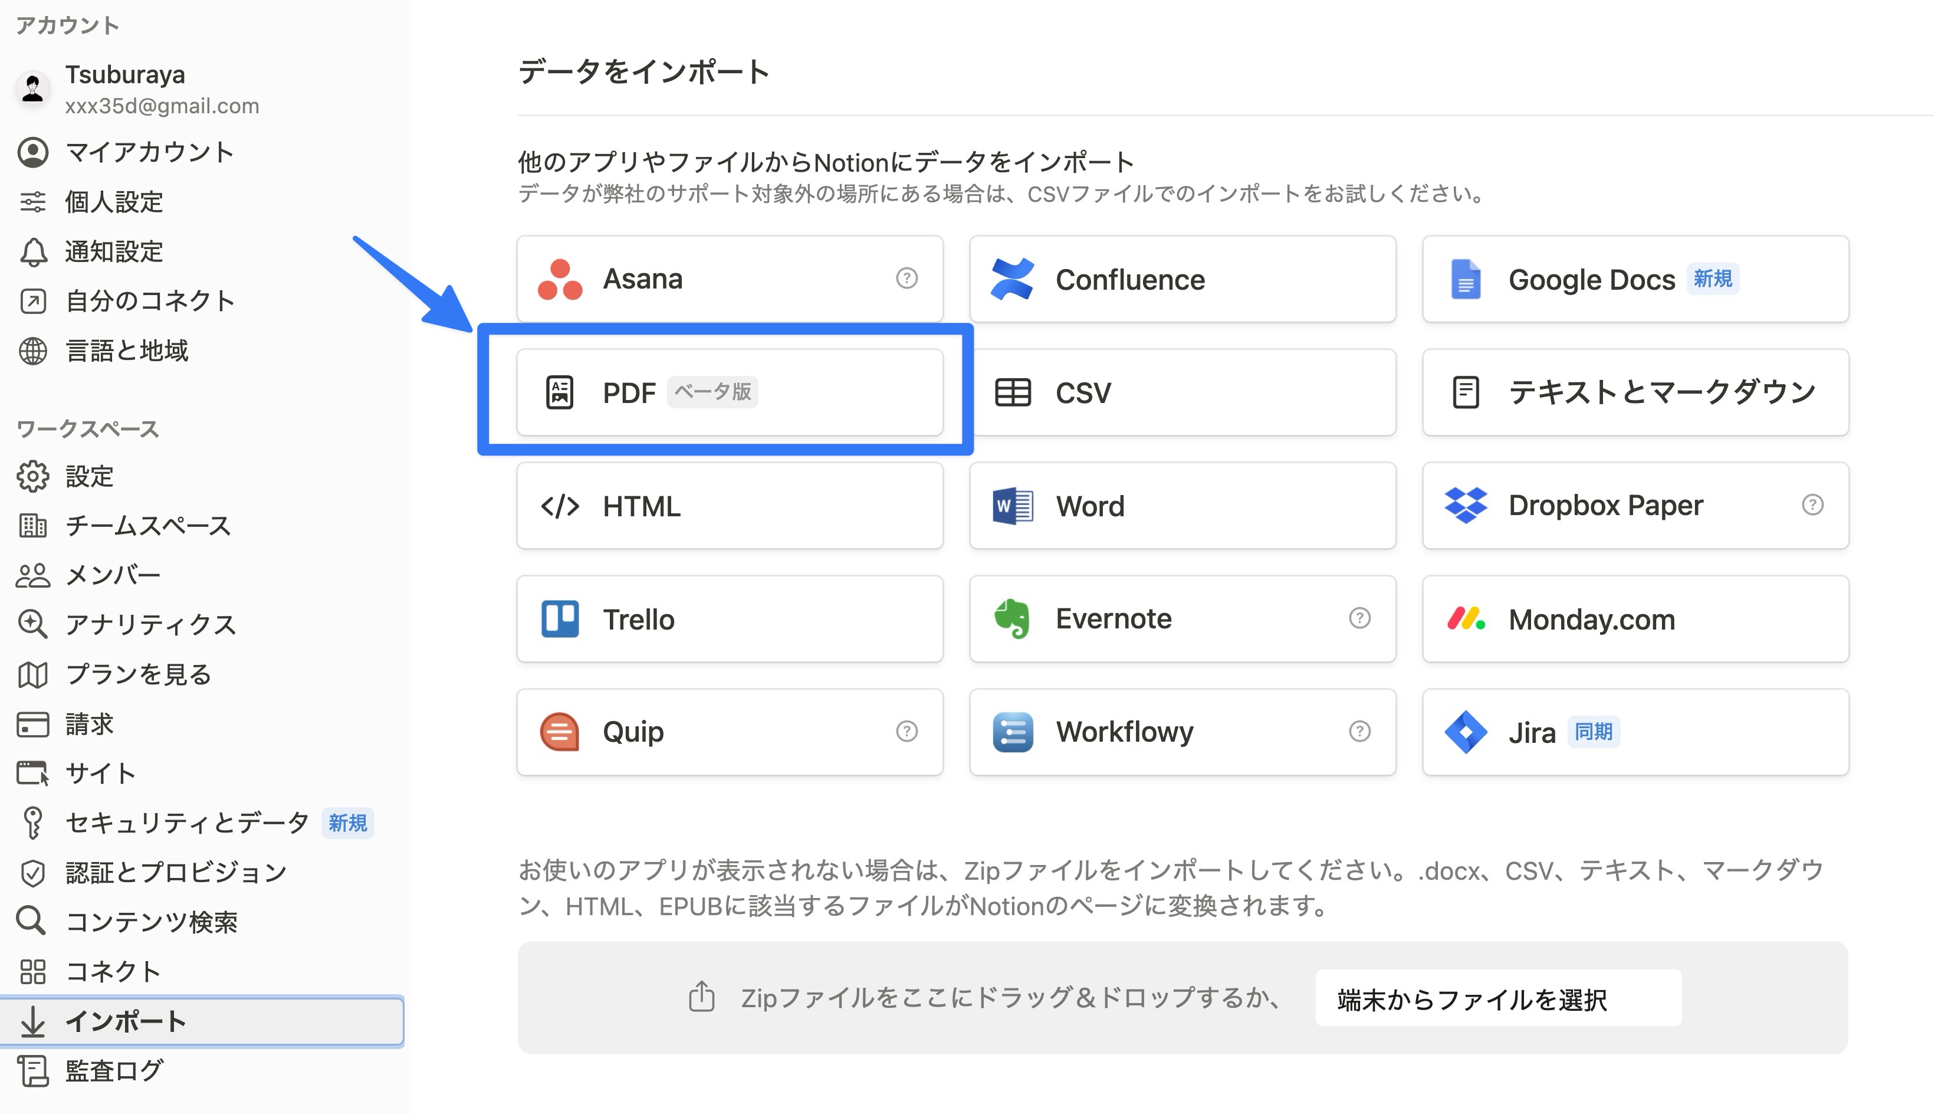This screenshot has width=1938, height=1114.
Task: Choose the Quip import card
Action: click(730, 732)
